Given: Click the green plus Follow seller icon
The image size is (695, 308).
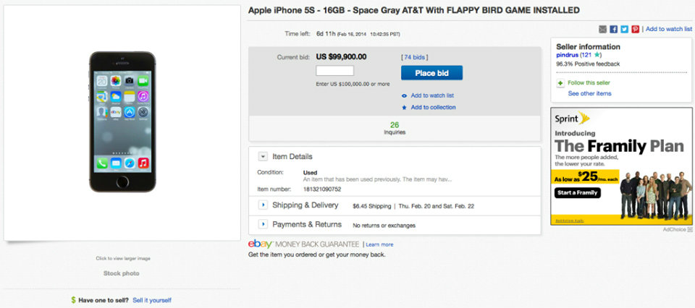Looking at the screenshot, I should point(560,83).
